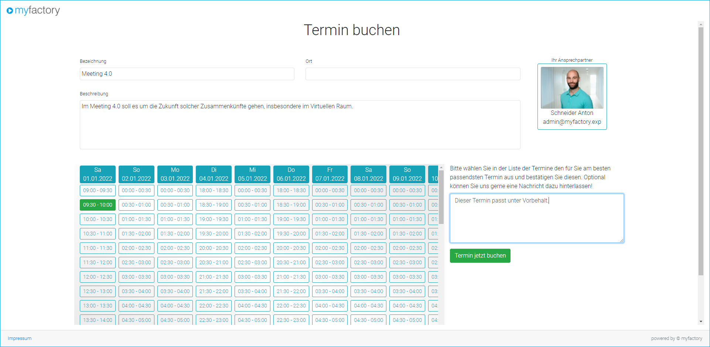Select the highlighted 09:30 - 10:00 time slot
Screen dimensions: 710x347
coord(98,205)
